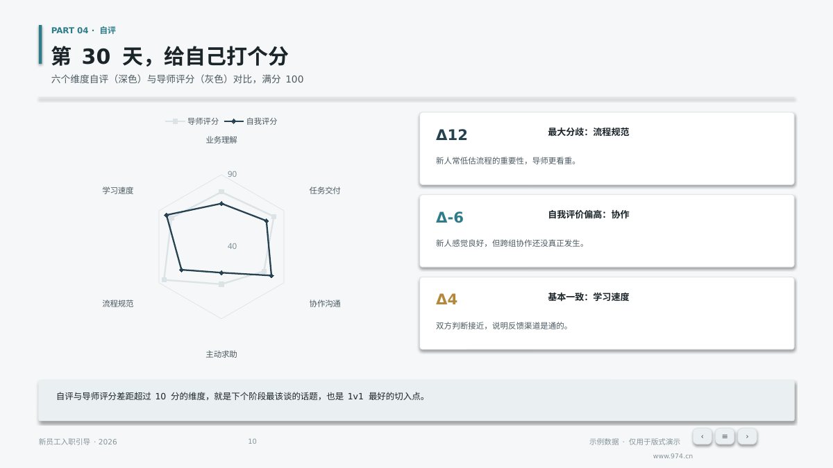
Task: Select the Δ4 value in third card
Action: (447, 300)
